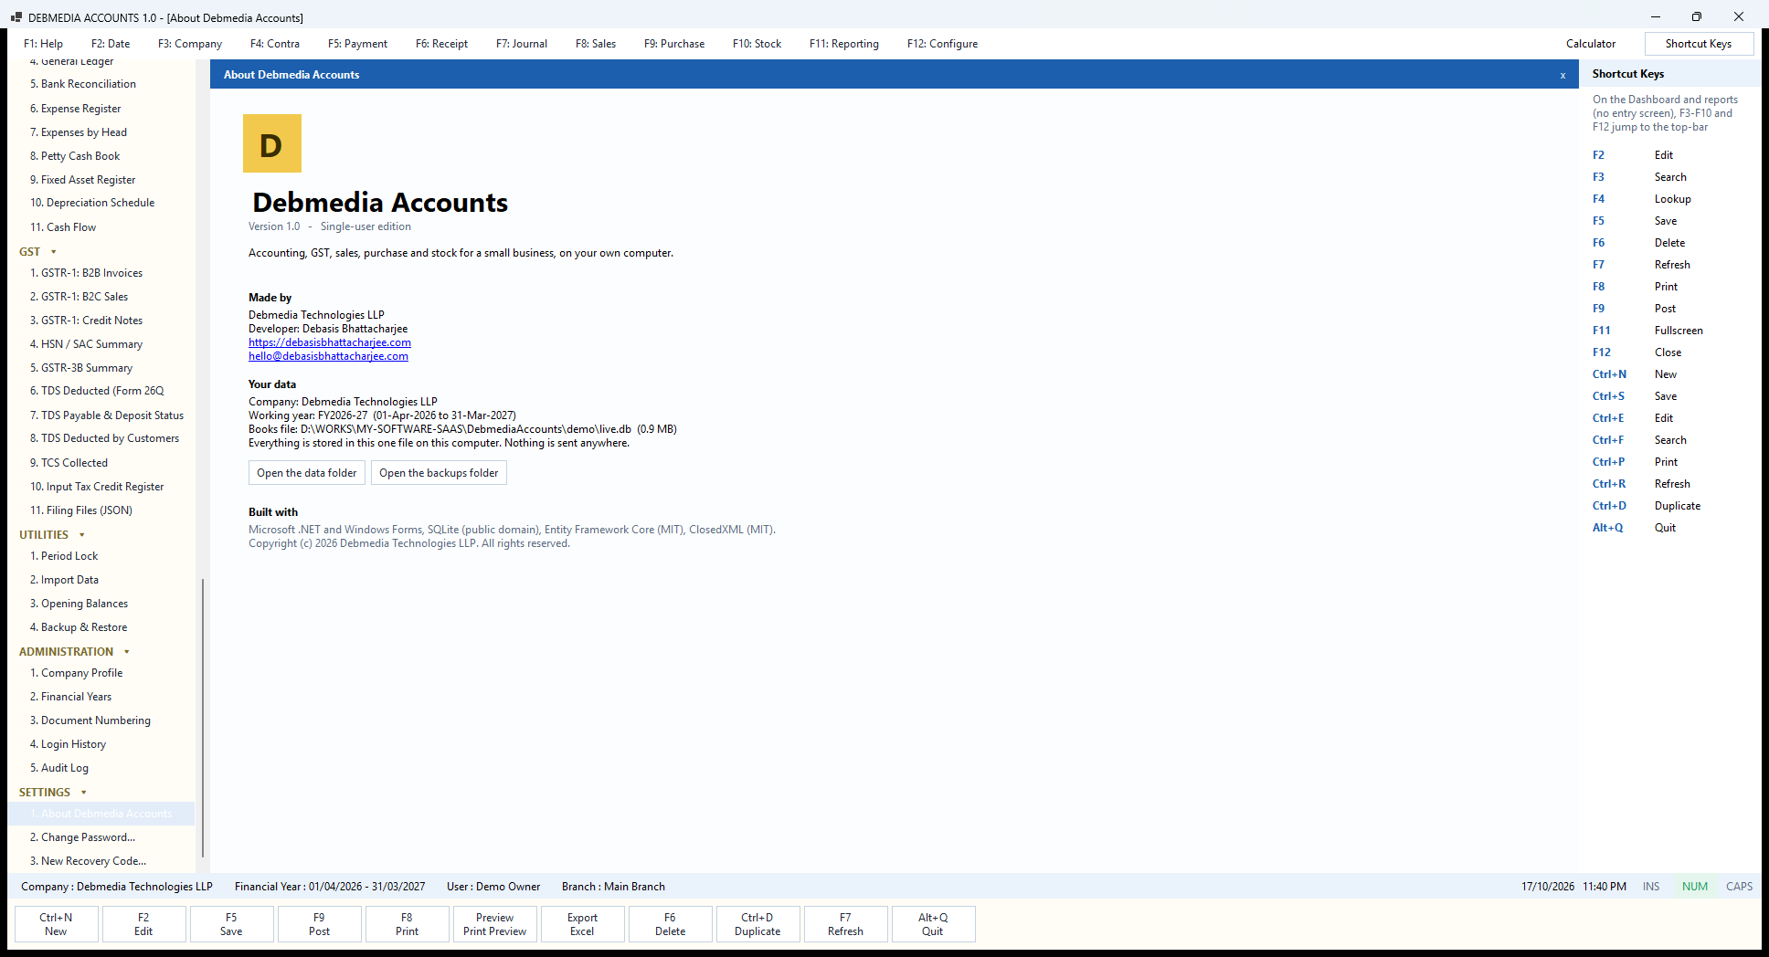
Task: Select Change Password... in Settings
Action: (82, 837)
